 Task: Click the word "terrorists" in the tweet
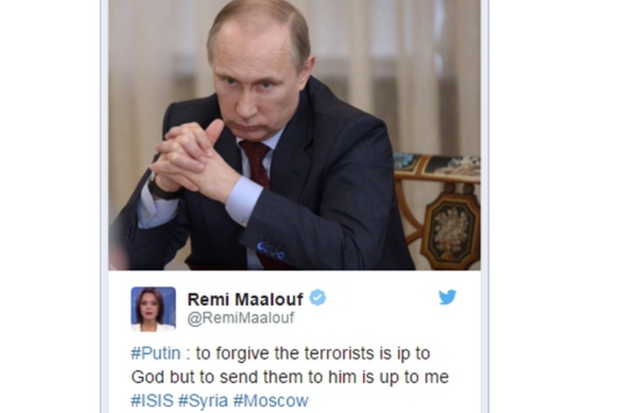(340, 353)
